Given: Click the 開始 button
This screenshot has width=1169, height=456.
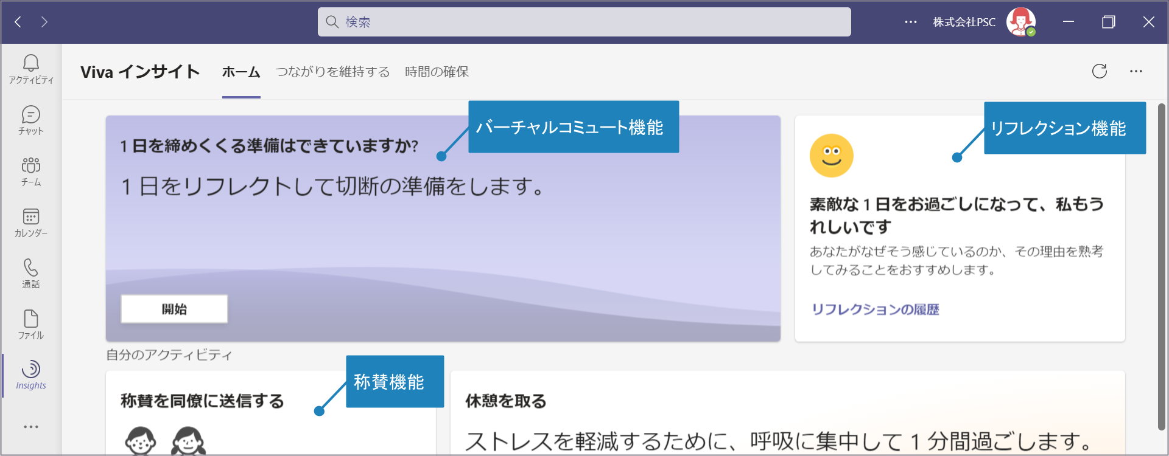Looking at the screenshot, I should click(x=174, y=309).
